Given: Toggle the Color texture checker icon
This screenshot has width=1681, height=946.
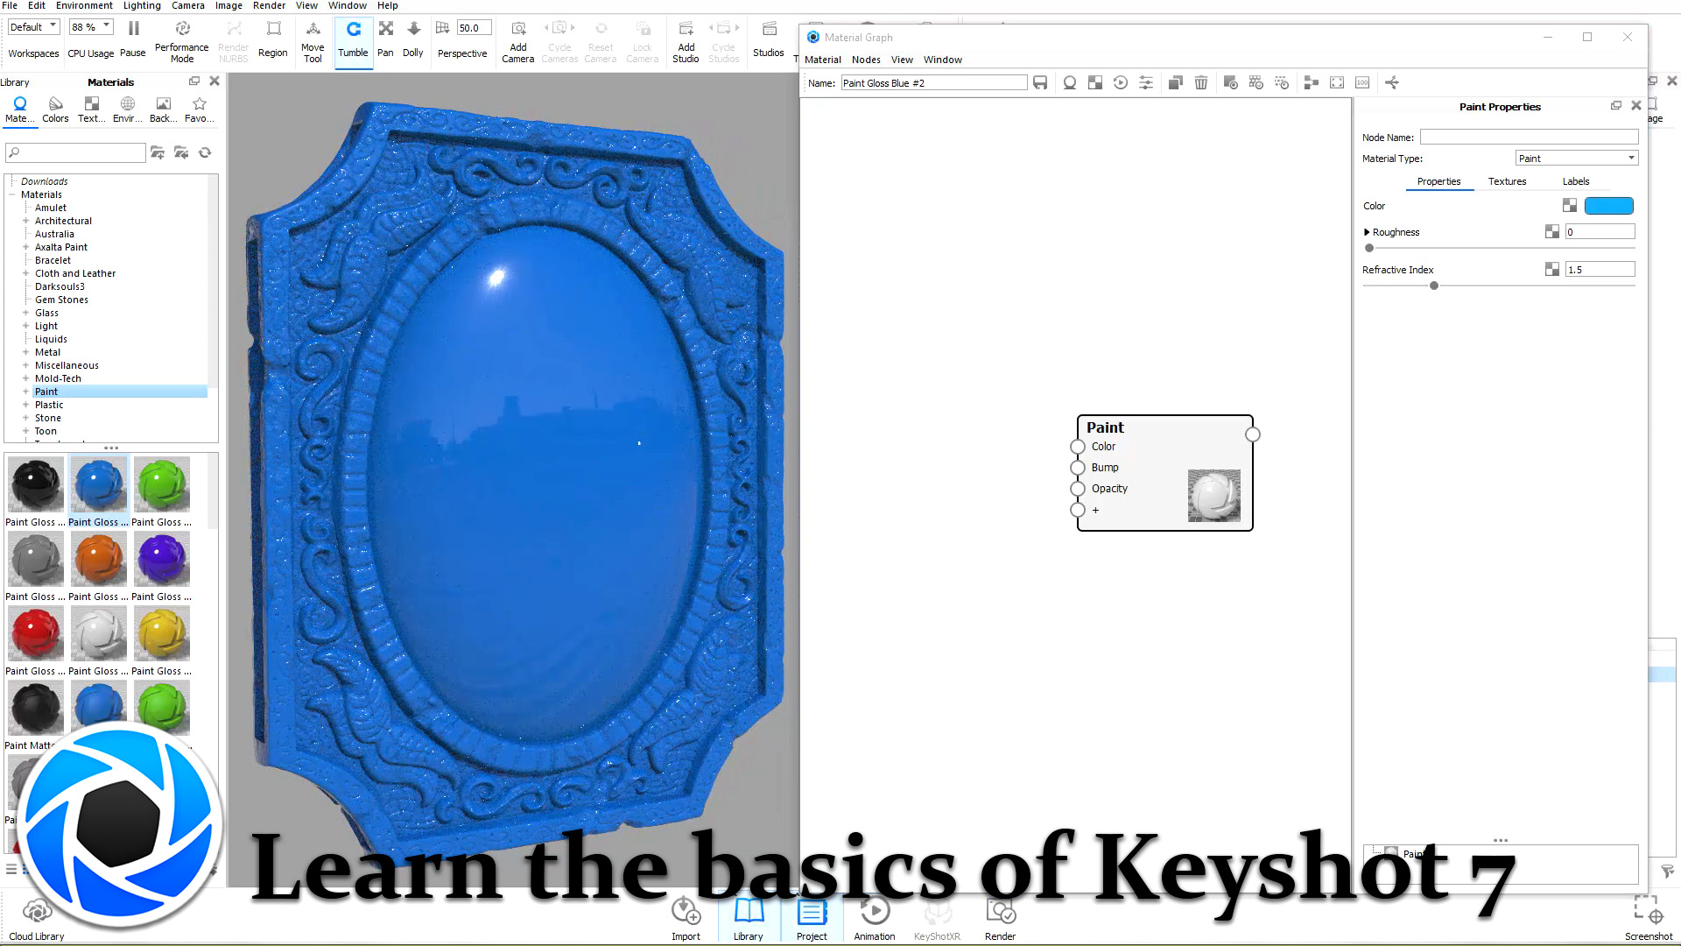Looking at the screenshot, I should [1570, 206].
